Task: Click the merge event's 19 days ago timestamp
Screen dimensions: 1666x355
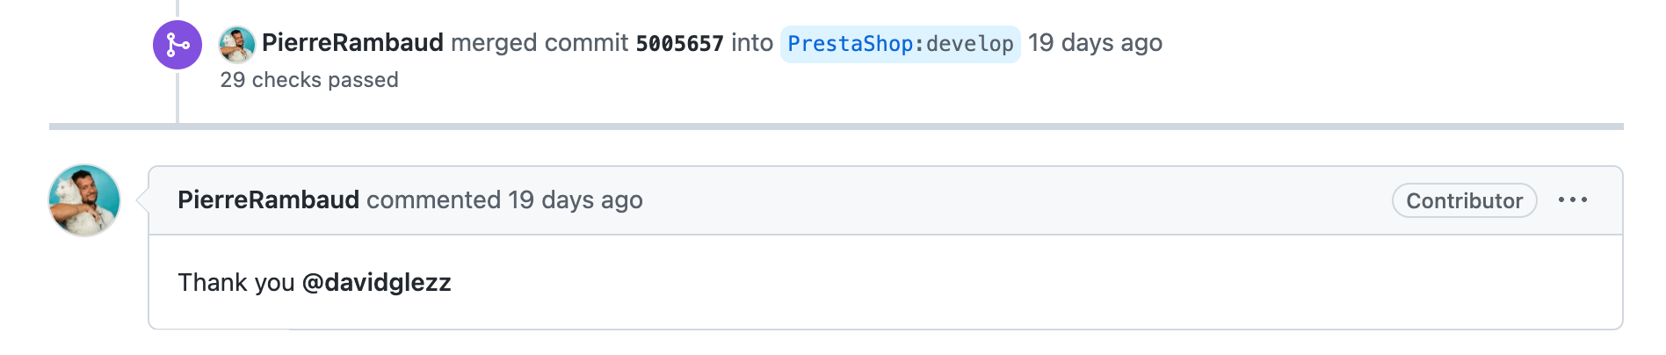Action: coord(1095,42)
